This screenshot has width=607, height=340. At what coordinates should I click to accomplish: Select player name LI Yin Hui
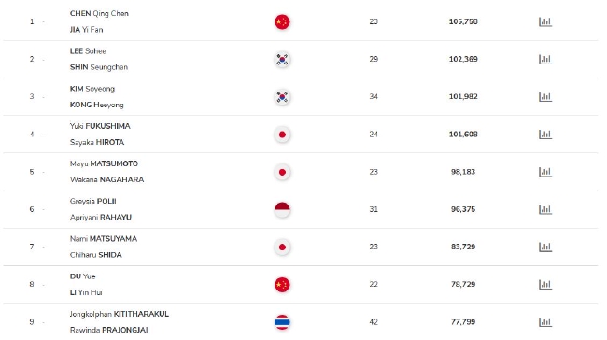[x=86, y=292]
